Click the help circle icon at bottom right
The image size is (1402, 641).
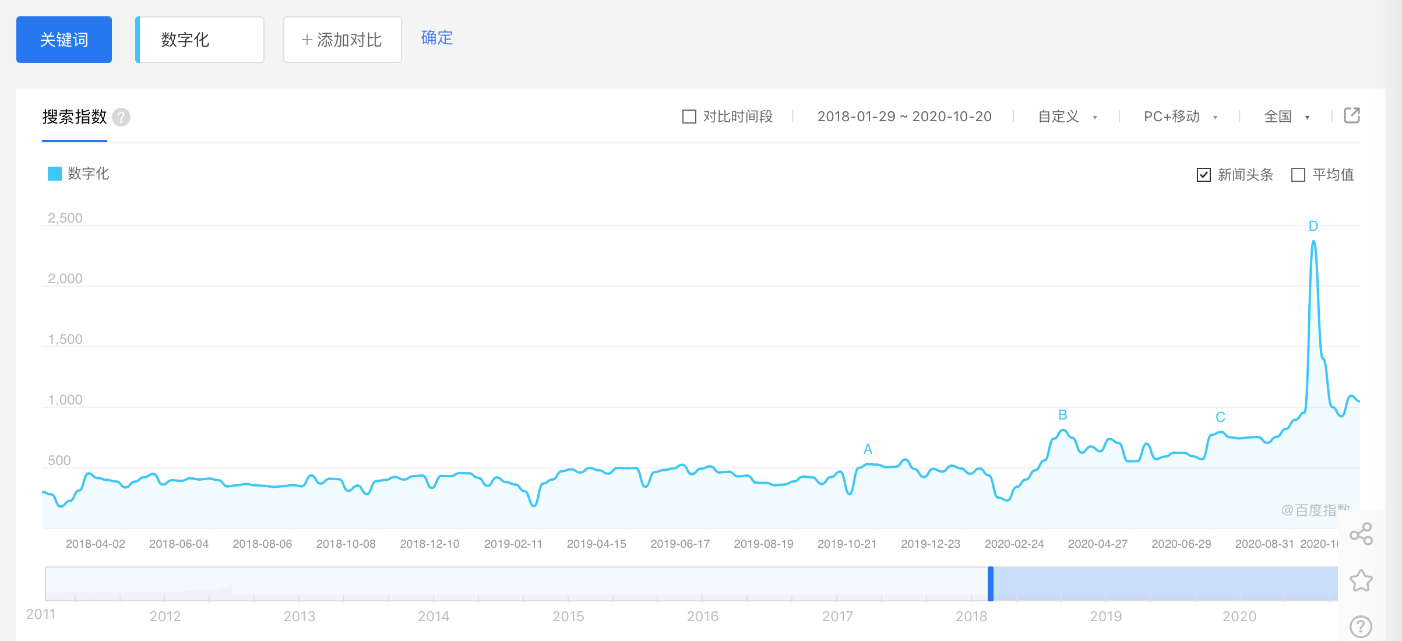(x=1361, y=627)
